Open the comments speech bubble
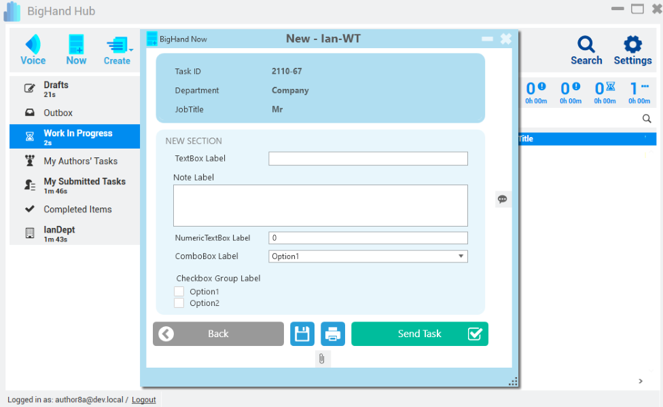663x407 pixels. click(x=502, y=199)
